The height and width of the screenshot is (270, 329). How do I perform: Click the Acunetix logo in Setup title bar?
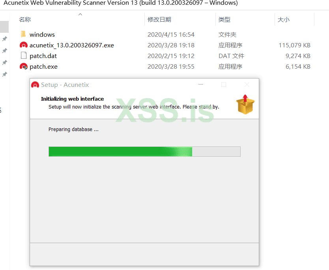[x=35, y=84]
